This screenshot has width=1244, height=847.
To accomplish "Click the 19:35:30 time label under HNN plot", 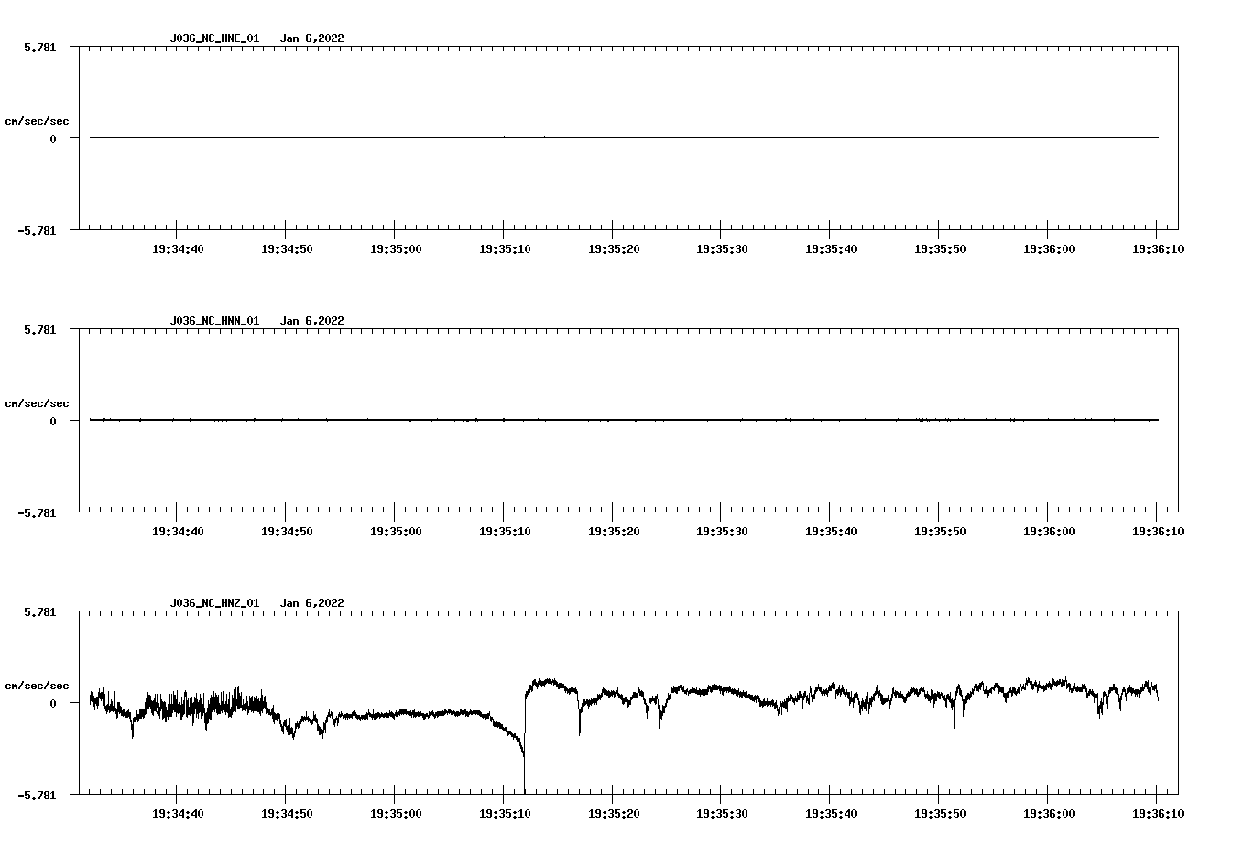I will [722, 532].
